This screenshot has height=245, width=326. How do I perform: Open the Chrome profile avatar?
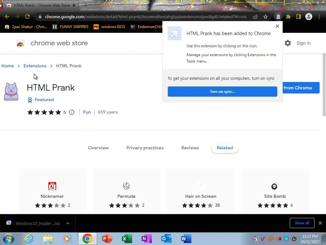coord(309,17)
